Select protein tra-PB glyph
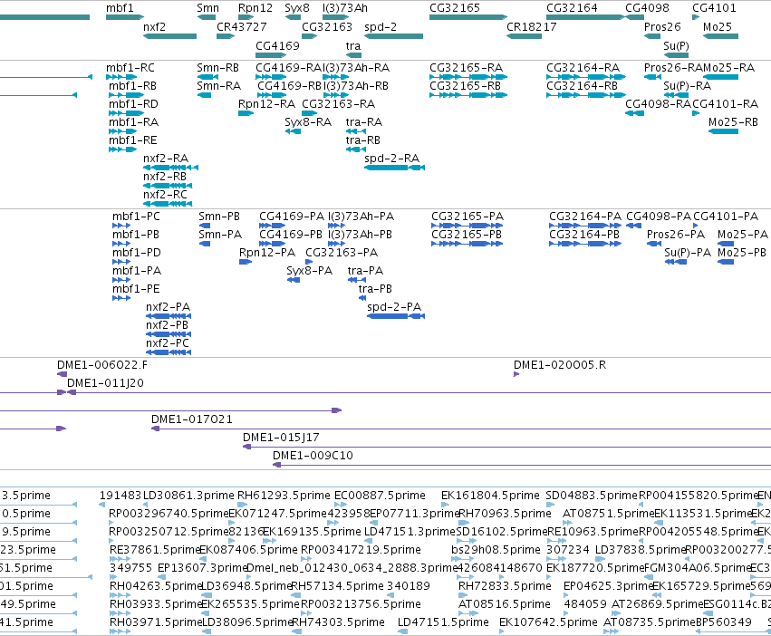Image resolution: width=771 pixels, height=636 pixels. (362, 297)
